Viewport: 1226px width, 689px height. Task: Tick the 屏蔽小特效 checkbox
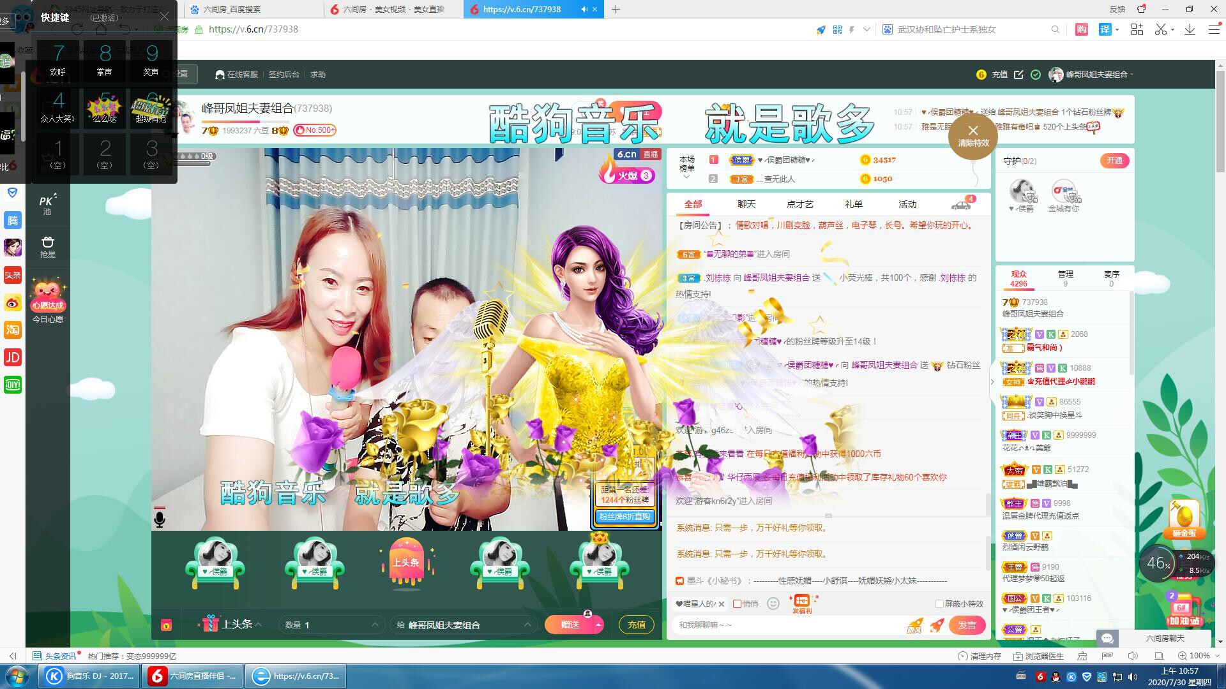[939, 604]
